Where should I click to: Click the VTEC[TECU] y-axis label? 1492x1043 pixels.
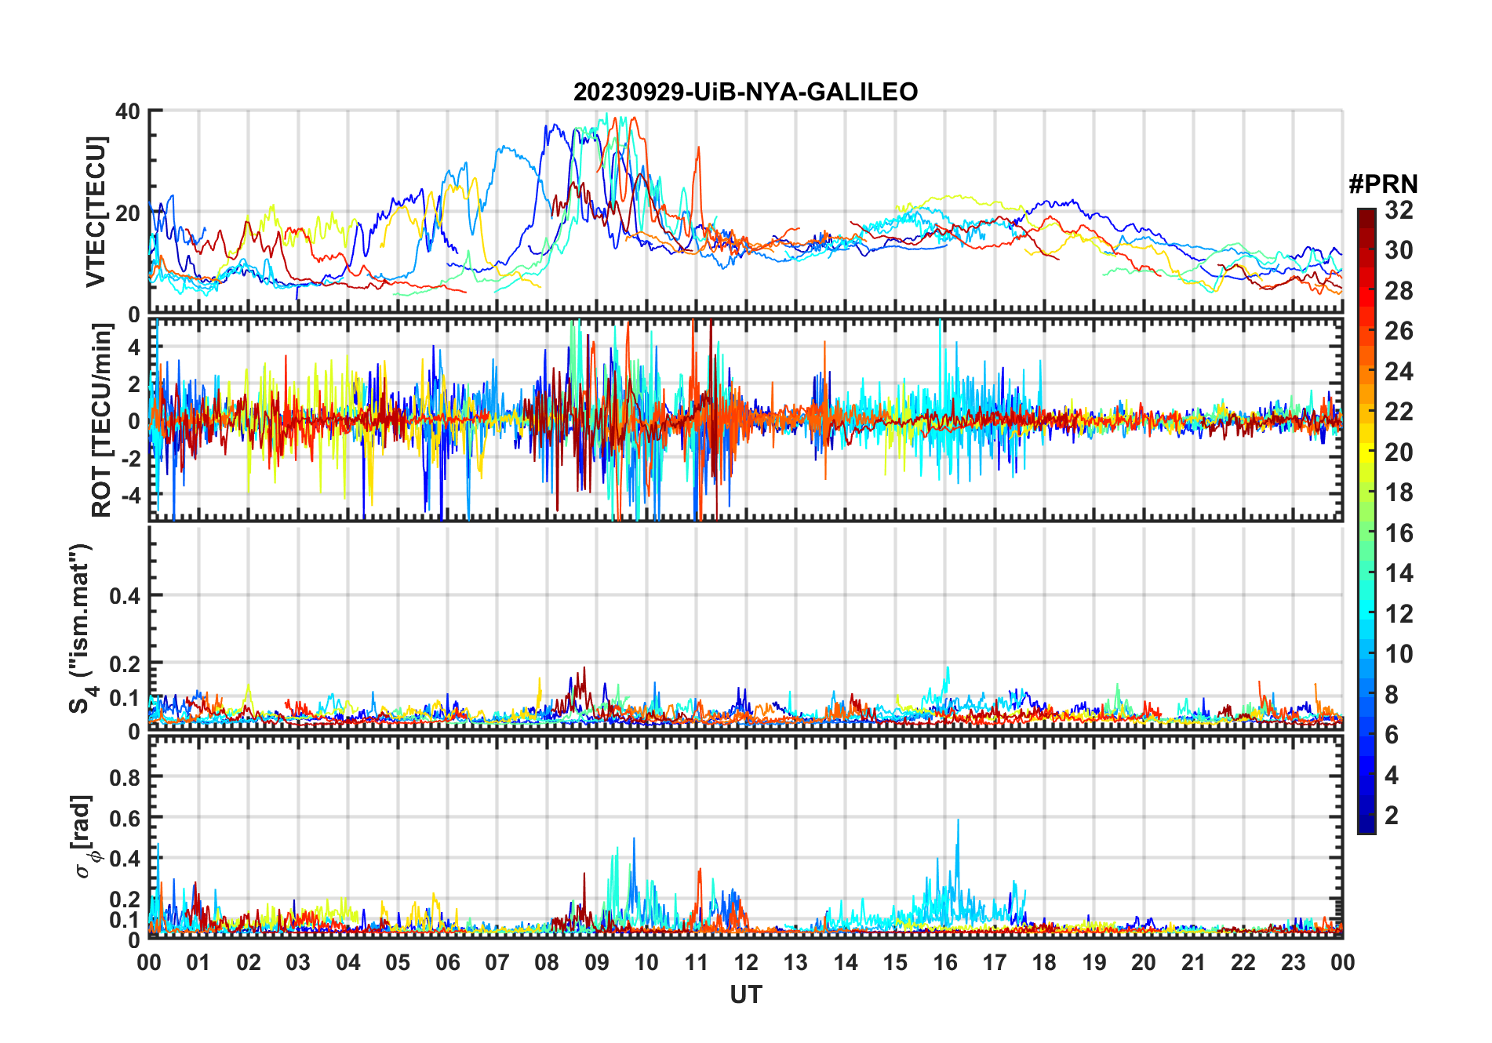[95, 212]
